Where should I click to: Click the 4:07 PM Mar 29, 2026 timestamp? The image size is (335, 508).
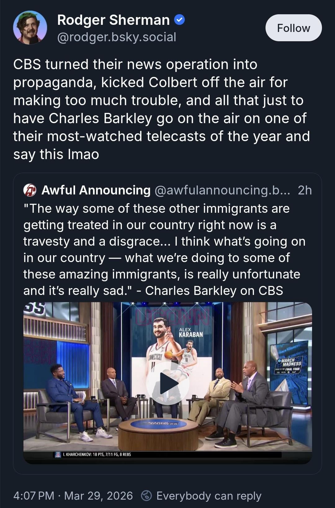(73, 496)
